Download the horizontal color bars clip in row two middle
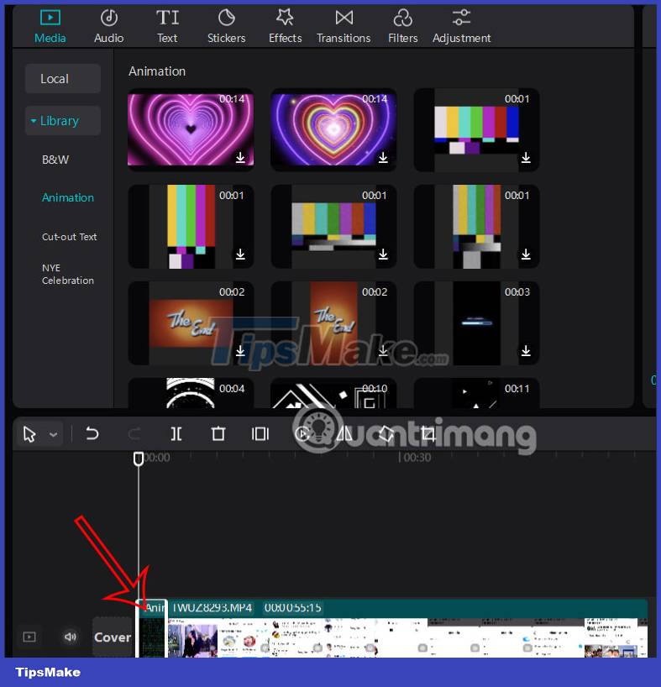Viewport: 661px width, 687px height. tap(383, 254)
